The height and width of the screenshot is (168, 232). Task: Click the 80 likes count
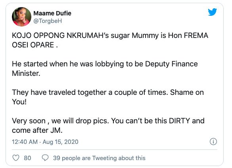(x=27, y=158)
